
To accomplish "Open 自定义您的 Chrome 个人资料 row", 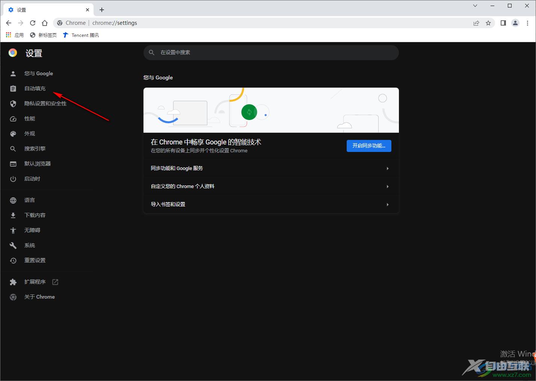I will [x=271, y=186].
